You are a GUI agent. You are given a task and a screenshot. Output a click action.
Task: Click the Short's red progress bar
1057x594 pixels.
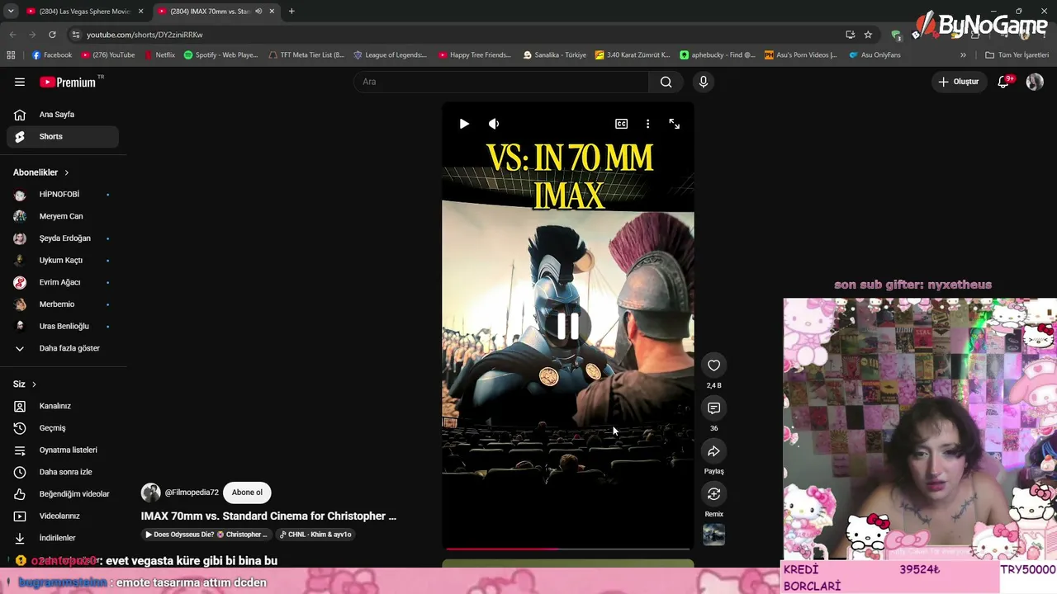point(568,549)
